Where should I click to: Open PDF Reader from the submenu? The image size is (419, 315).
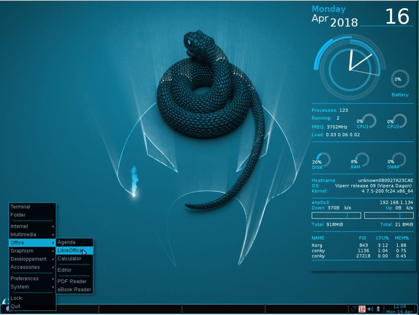point(72,281)
